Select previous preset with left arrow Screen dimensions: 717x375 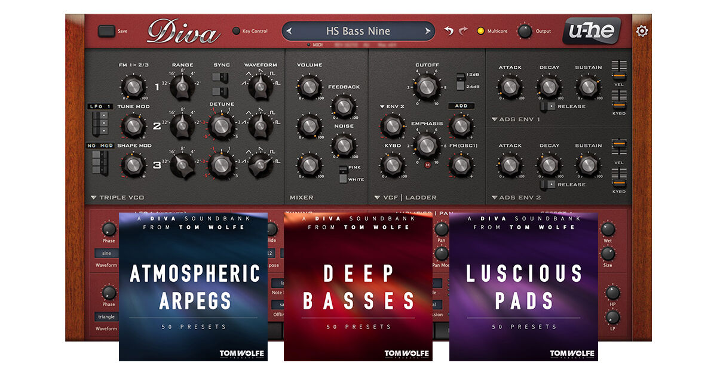[x=290, y=31]
